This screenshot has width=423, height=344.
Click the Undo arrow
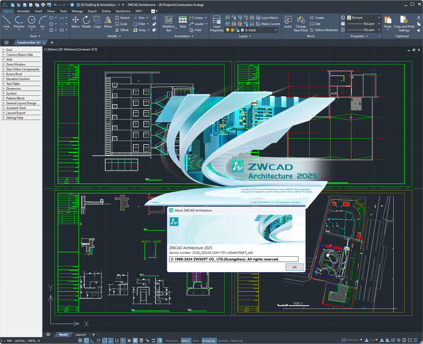[55, 5]
